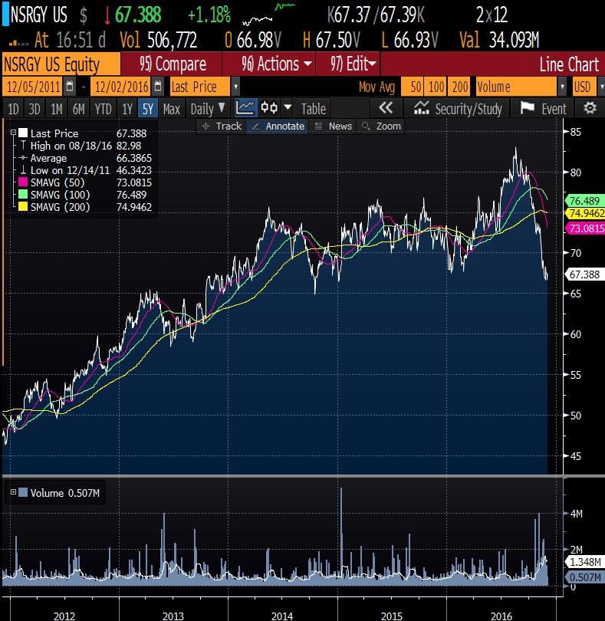Select the line chart type icon

245,108
